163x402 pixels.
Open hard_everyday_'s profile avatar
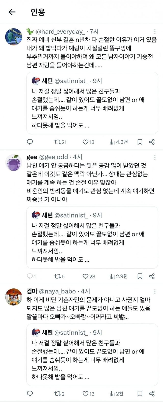[x=14, y=36]
